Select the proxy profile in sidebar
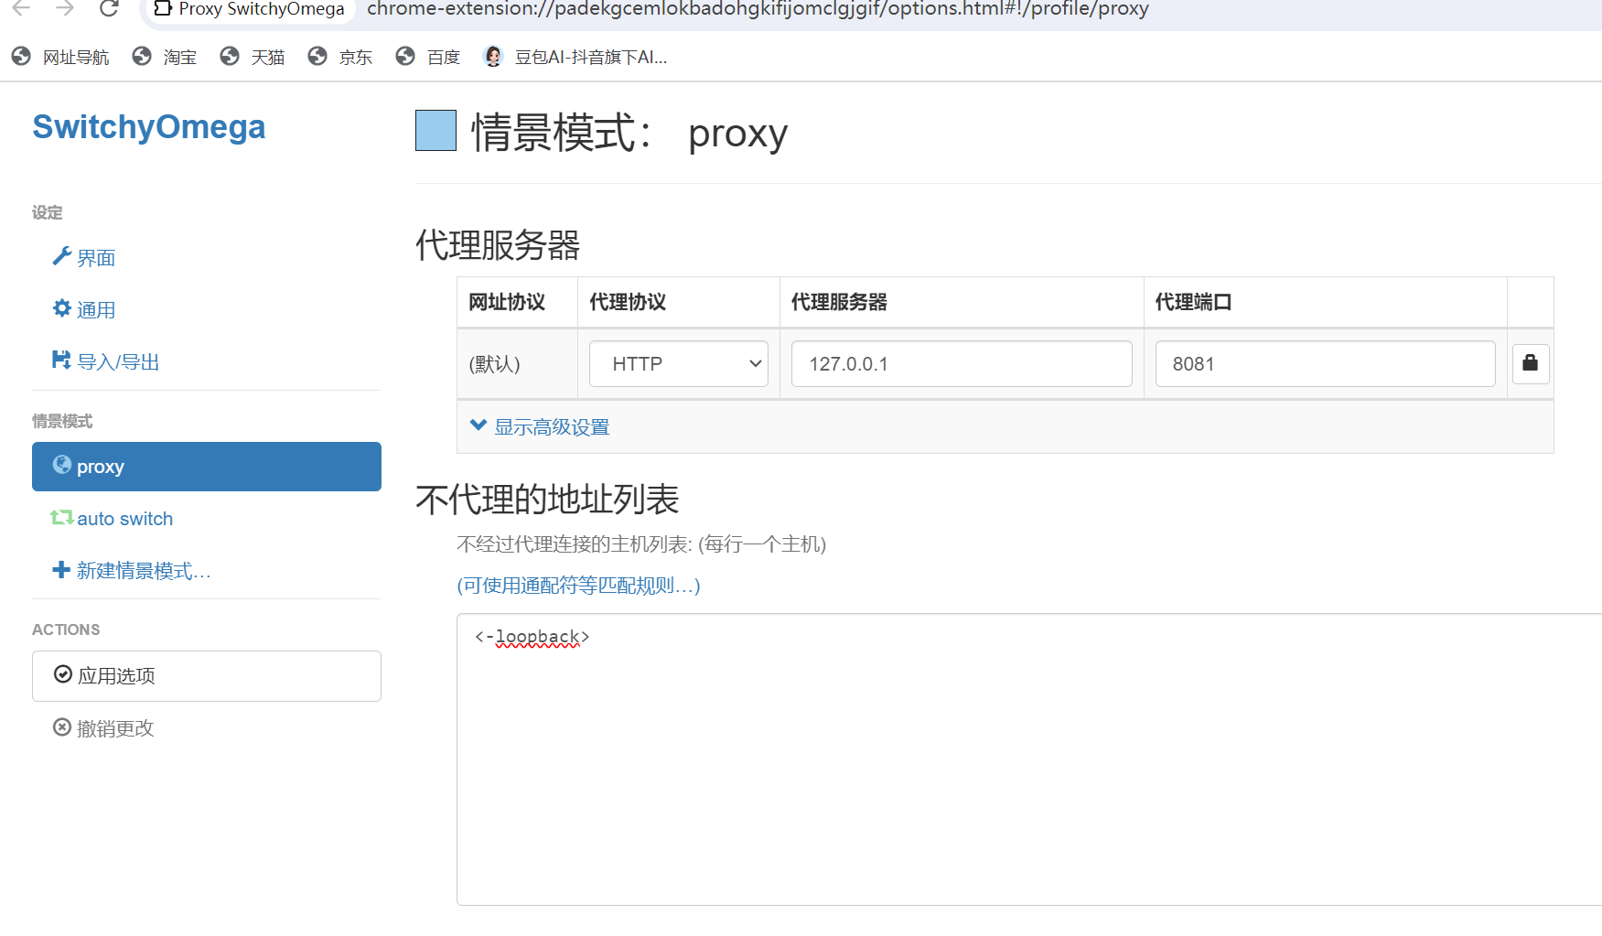This screenshot has width=1602, height=936. pos(207,467)
